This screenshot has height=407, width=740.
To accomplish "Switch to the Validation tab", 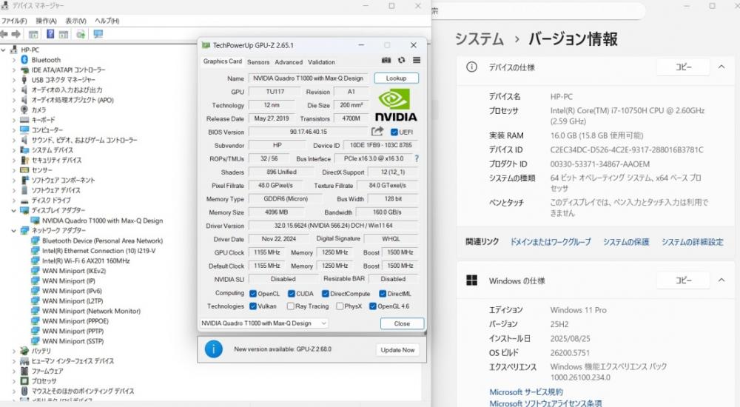I will 321,62.
